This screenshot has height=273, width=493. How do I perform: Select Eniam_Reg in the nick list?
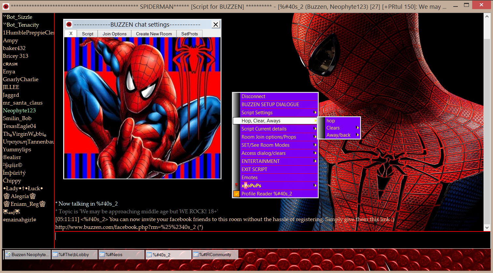(24, 204)
